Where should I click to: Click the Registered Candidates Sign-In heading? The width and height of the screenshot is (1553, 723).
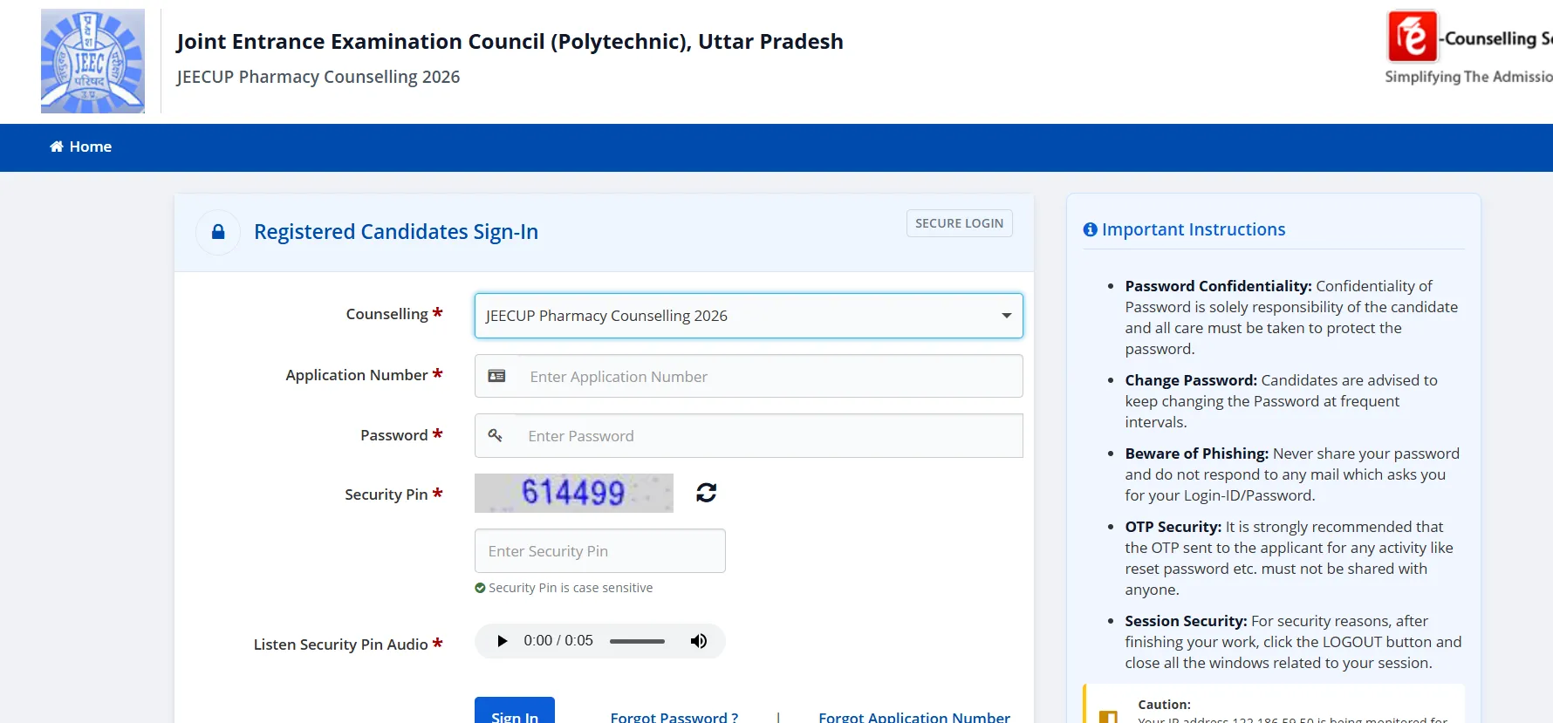point(396,232)
